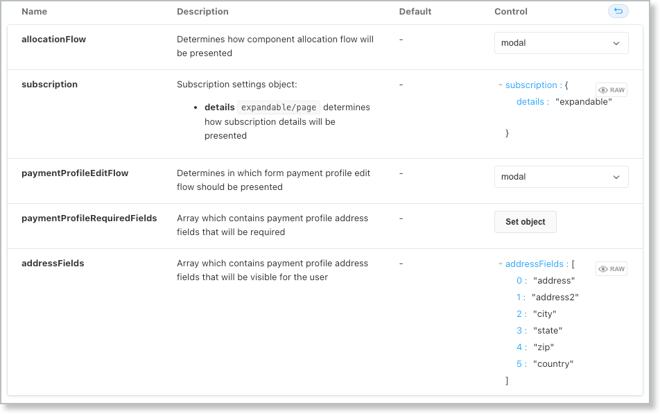Click the Control column header
This screenshot has width=660, height=414.
click(510, 12)
